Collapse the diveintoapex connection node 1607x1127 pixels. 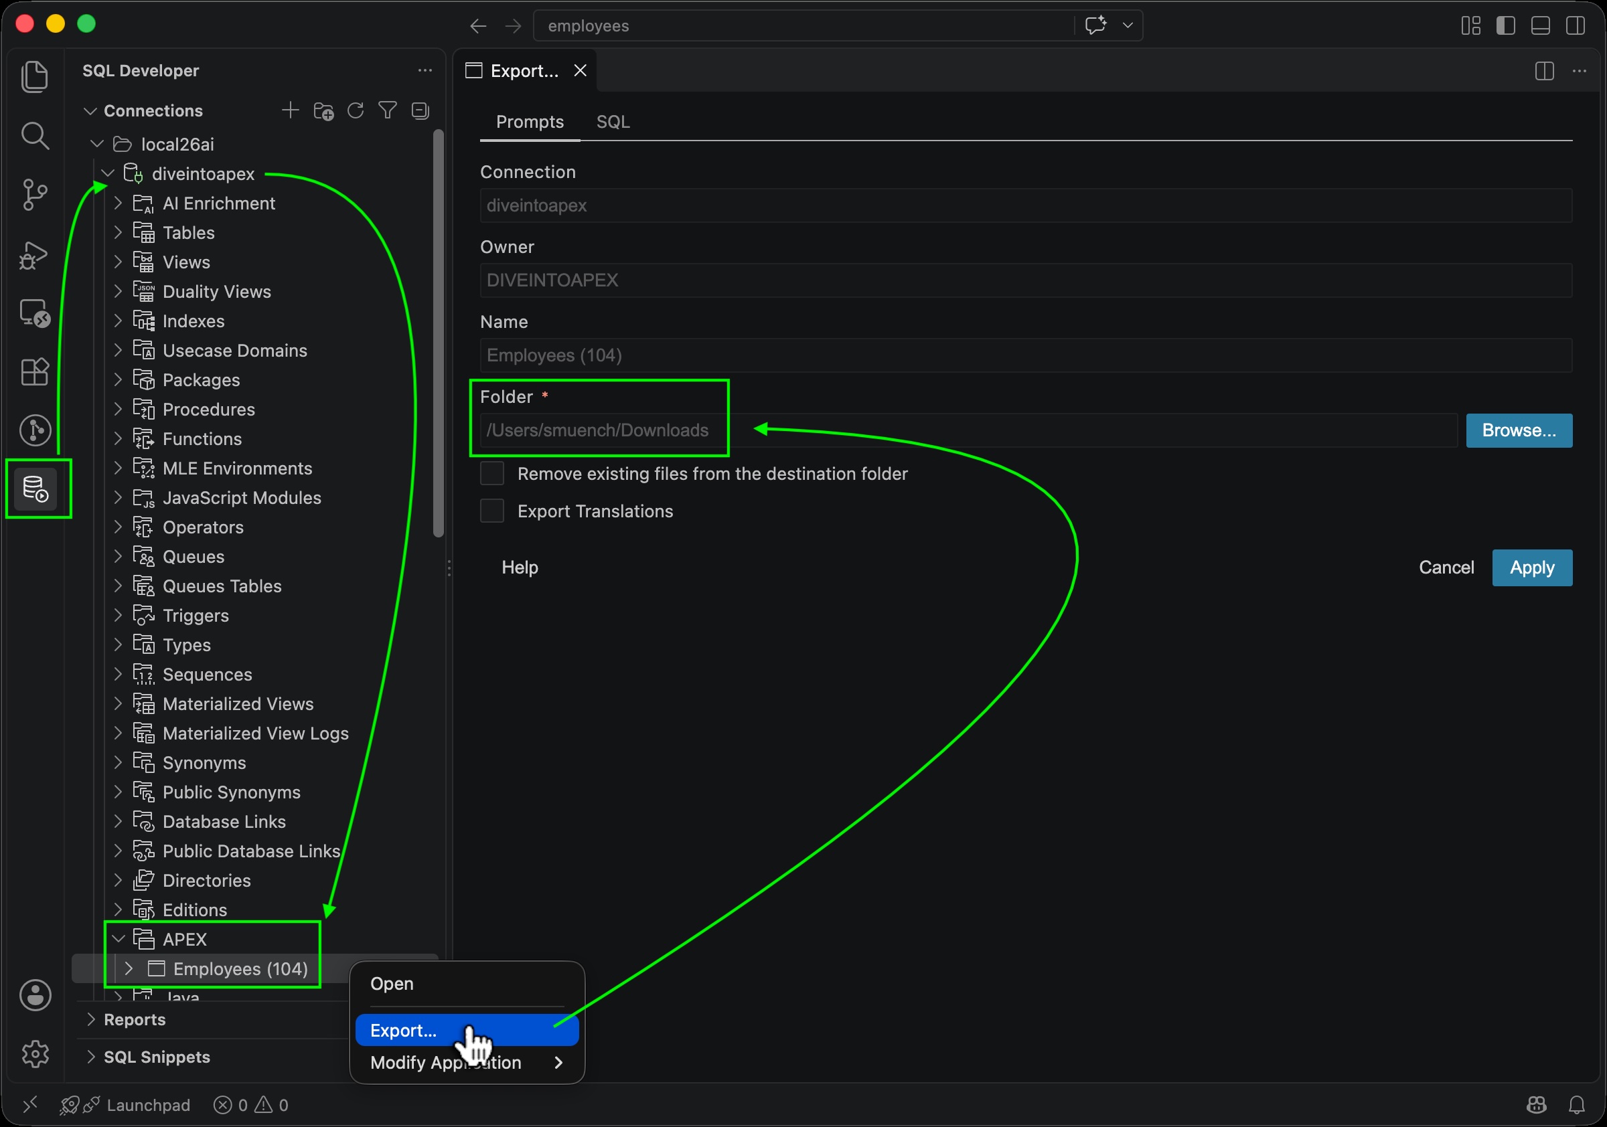point(108,173)
